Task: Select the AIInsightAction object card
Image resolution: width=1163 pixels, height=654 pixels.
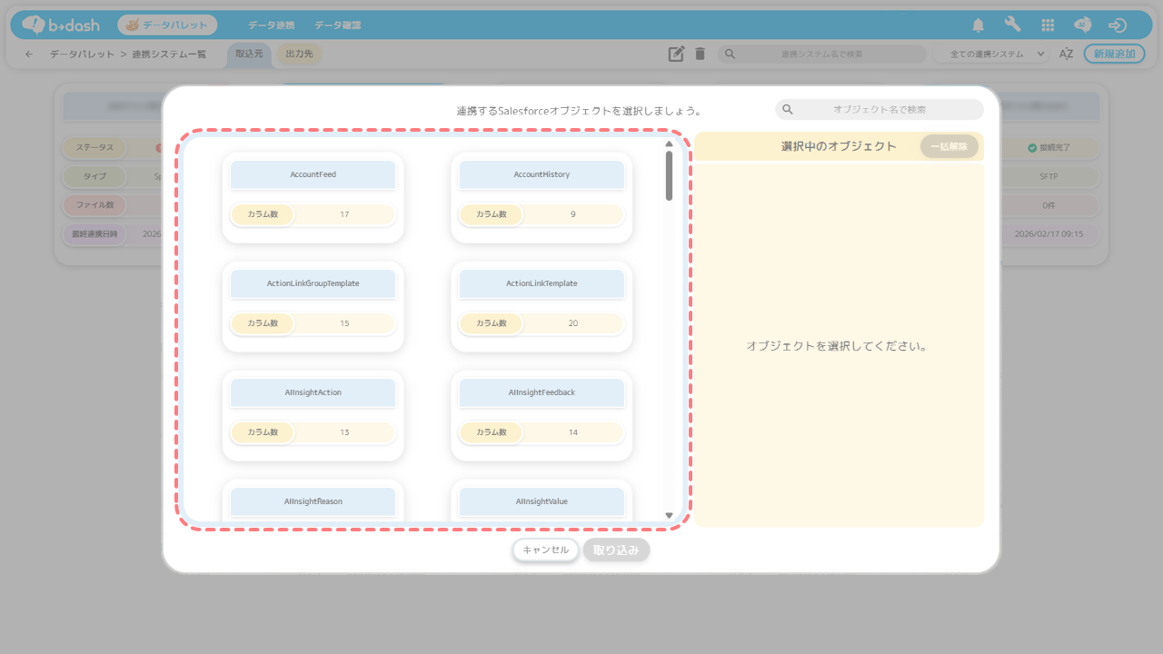Action: point(313,392)
